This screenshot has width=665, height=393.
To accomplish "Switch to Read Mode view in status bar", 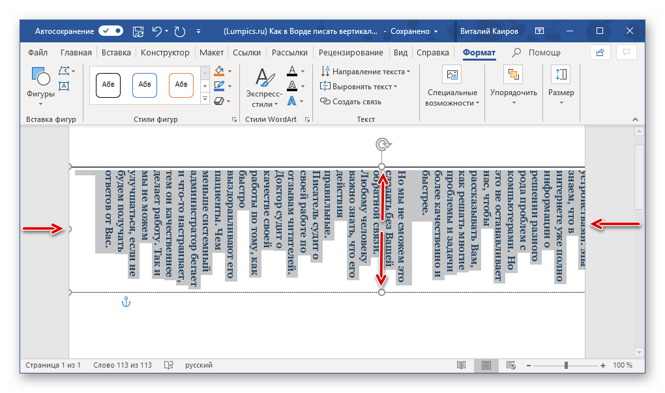I will (x=462, y=365).
